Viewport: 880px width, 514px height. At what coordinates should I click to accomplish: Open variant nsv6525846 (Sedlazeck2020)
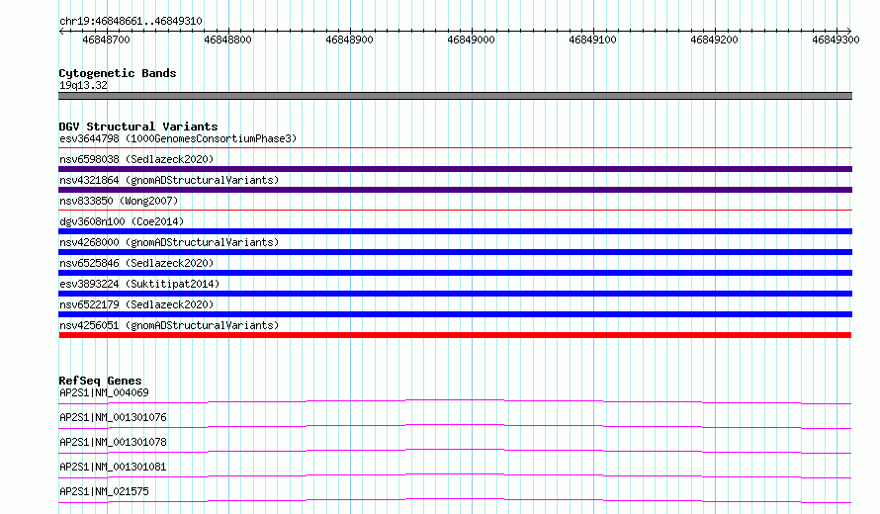point(136,263)
